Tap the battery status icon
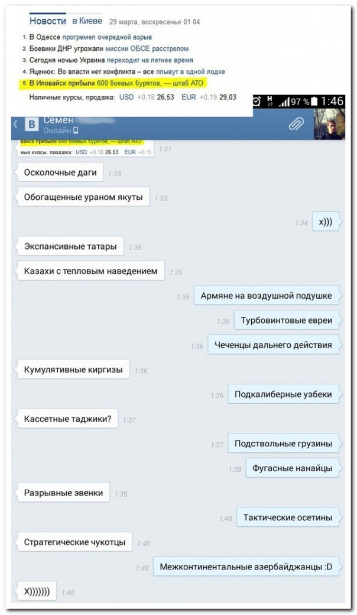Image resolution: width=357 pixels, height=615 pixels. [x=314, y=102]
